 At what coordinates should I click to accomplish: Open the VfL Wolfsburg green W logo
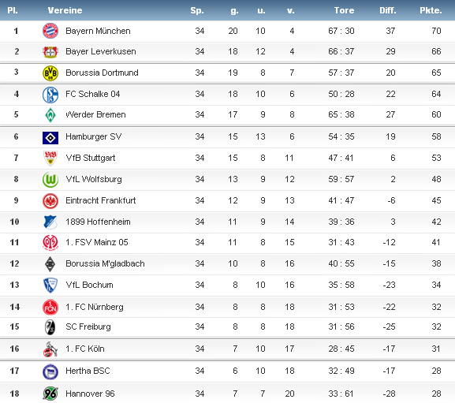50,180
